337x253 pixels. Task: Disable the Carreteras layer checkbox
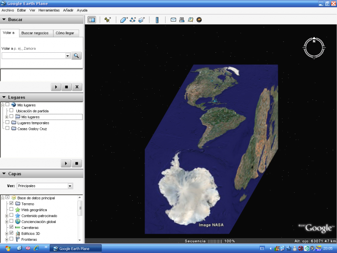[x=11, y=228]
